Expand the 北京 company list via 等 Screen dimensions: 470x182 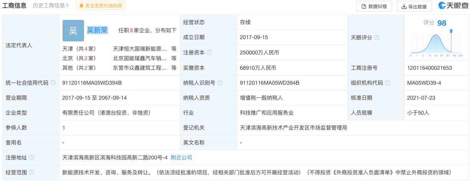[174, 58]
